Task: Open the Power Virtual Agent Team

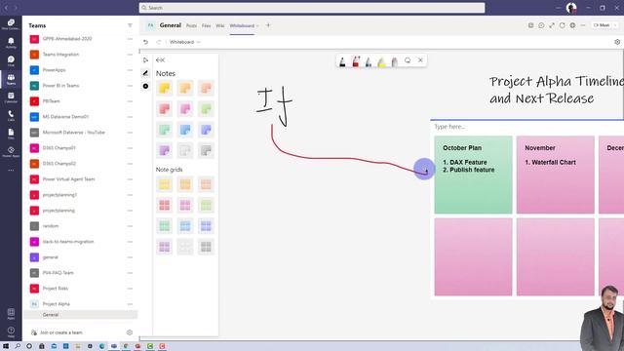Action: coord(68,179)
